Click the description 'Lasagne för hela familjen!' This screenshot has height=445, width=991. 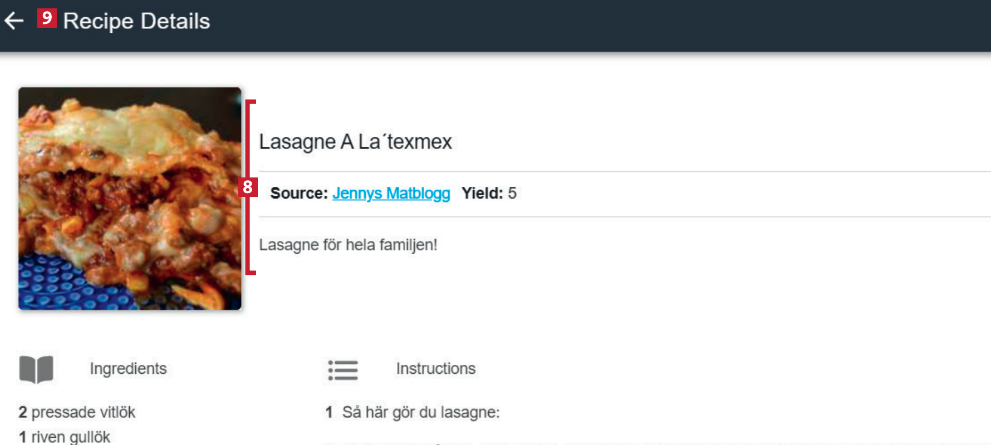point(348,245)
